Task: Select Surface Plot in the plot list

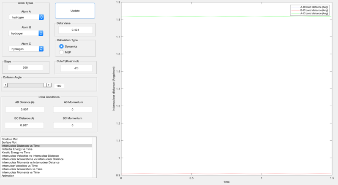Action: point(47,142)
